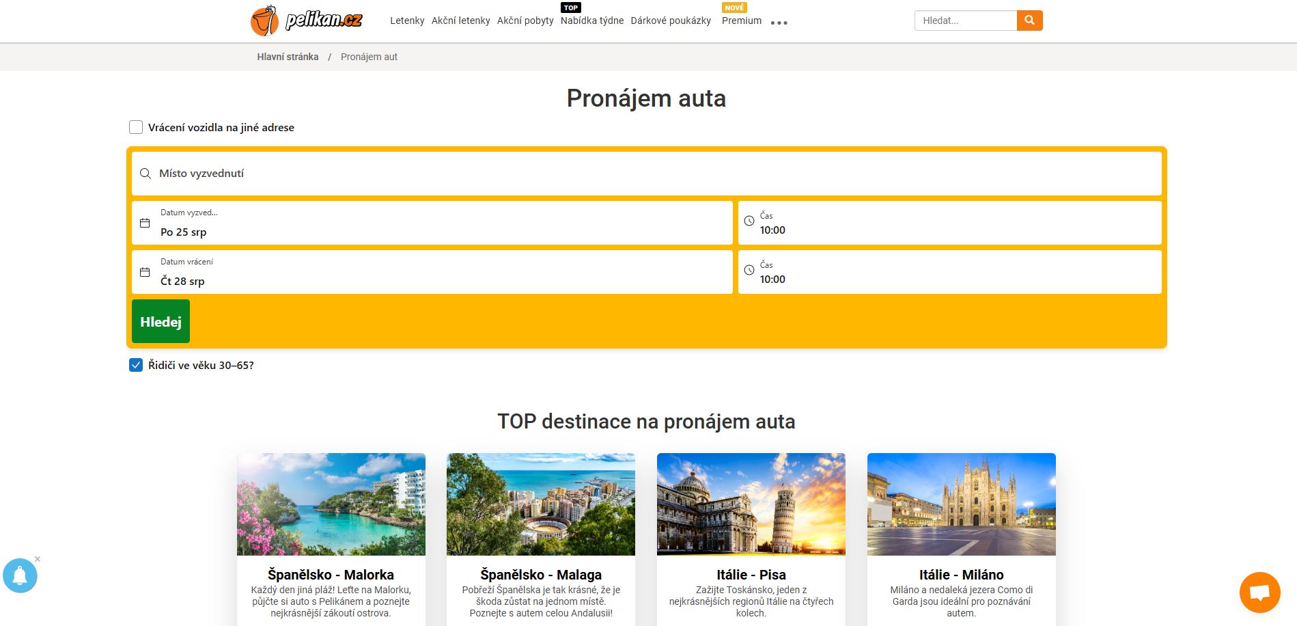This screenshot has height=626, width=1297.
Task: Click the calendar icon for pickup date
Action: [145, 223]
